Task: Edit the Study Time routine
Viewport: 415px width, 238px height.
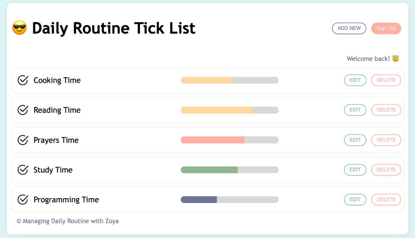Action: pyautogui.click(x=355, y=169)
